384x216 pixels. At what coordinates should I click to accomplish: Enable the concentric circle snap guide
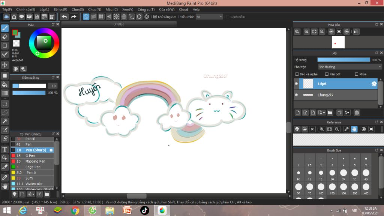point(124,16)
